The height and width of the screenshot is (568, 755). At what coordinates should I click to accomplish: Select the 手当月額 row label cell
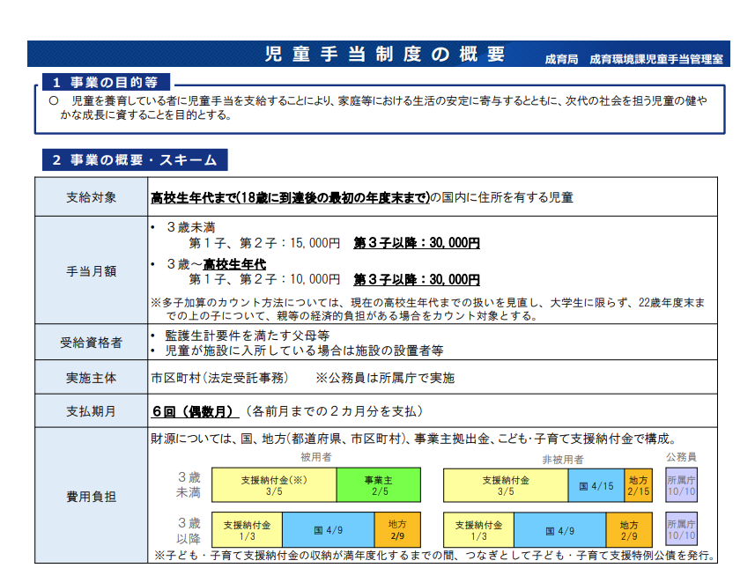pos(92,270)
